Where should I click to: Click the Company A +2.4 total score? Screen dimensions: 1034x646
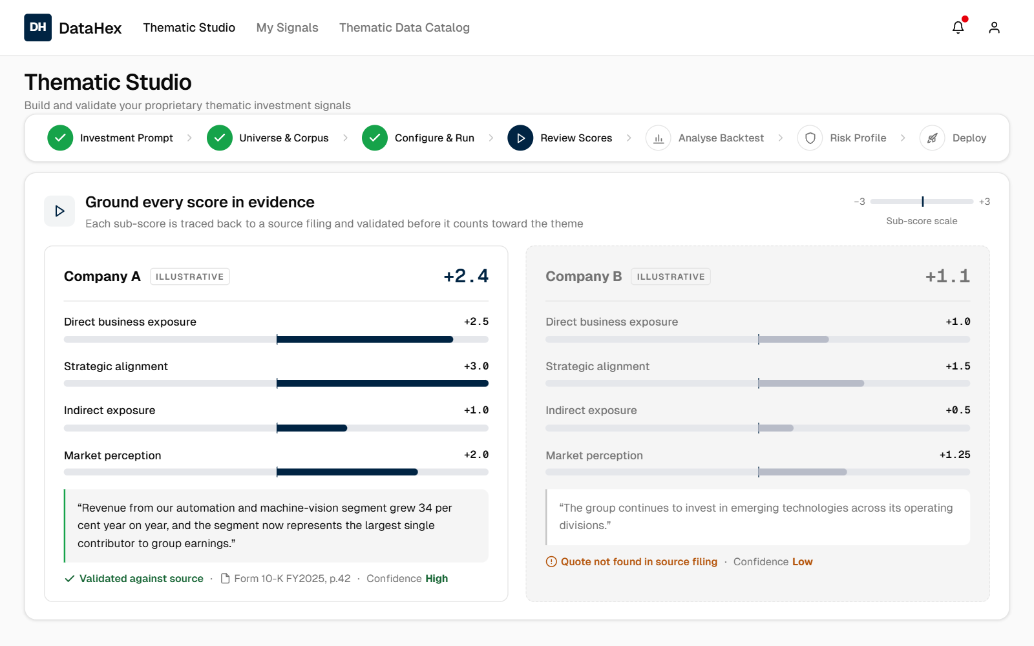click(466, 276)
